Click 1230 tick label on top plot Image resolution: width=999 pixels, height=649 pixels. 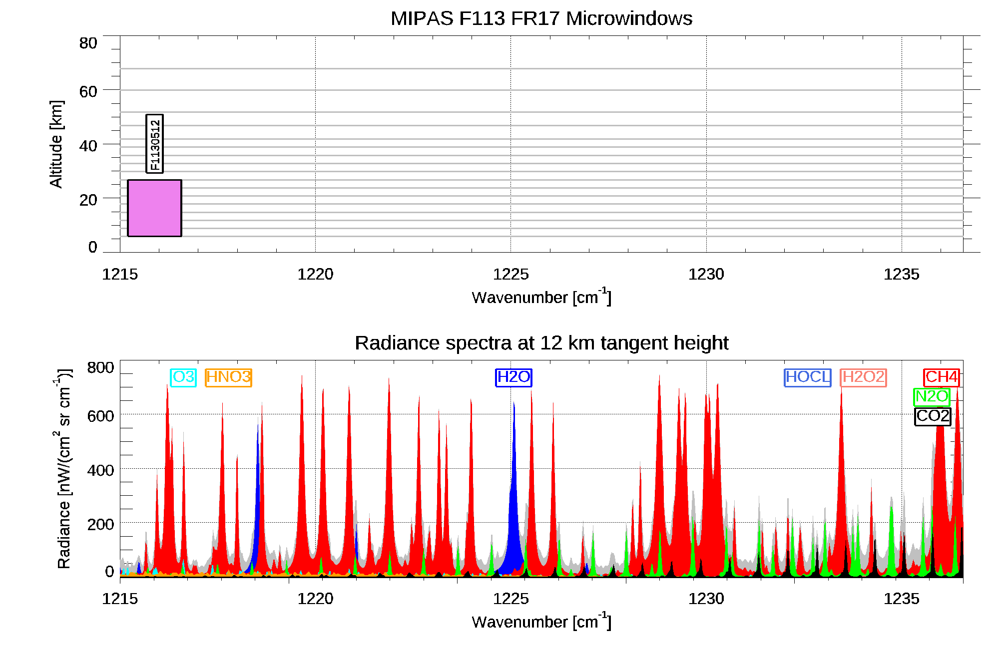[x=706, y=274]
